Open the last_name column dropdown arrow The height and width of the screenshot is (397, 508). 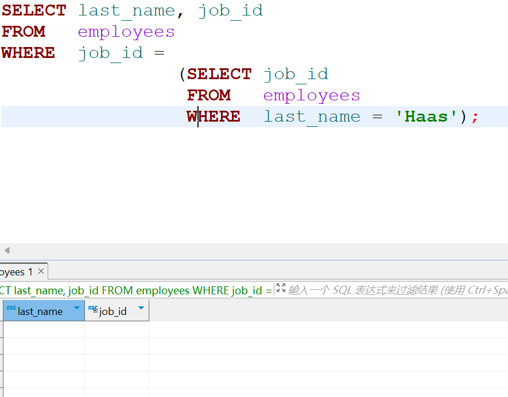(77, 309)
